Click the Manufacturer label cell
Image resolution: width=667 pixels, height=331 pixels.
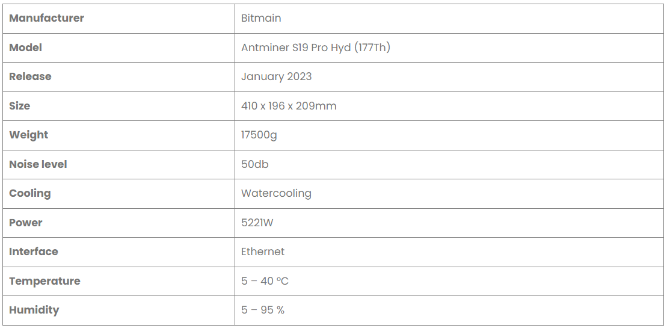click(x=46, y=18)
